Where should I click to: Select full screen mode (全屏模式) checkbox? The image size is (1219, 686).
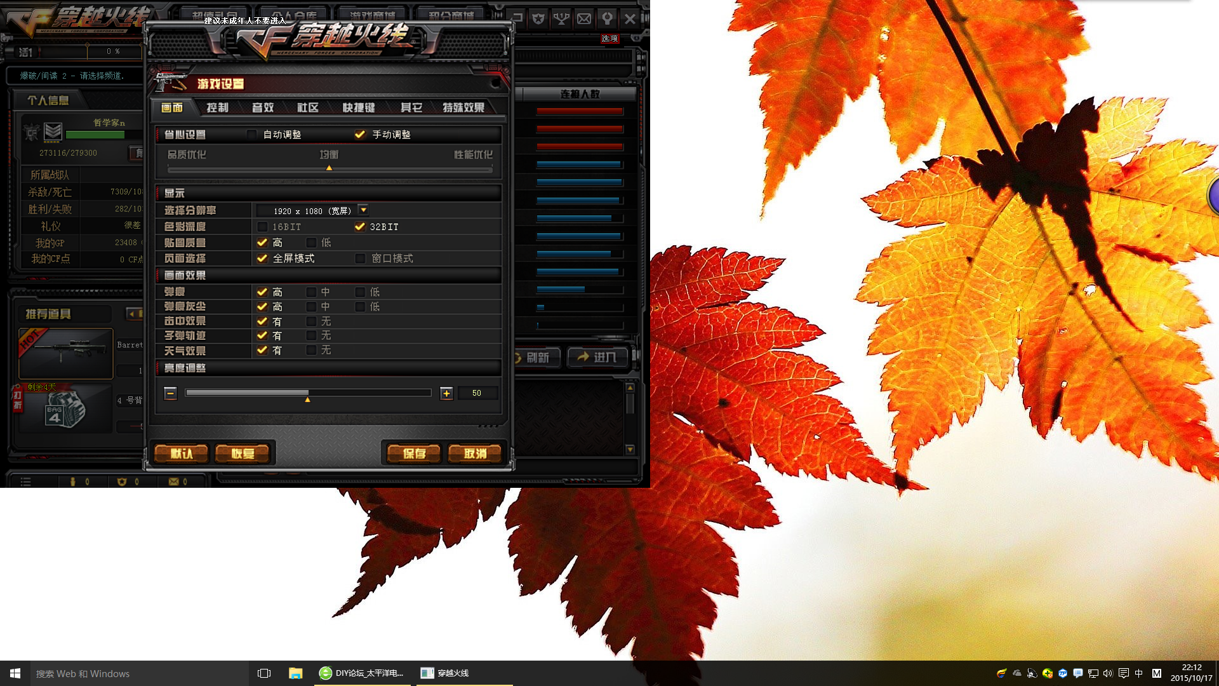[x=262, y=259]
